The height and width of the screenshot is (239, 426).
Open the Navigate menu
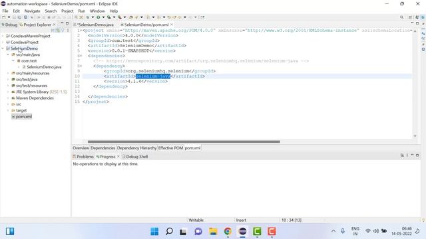[33, 11]
